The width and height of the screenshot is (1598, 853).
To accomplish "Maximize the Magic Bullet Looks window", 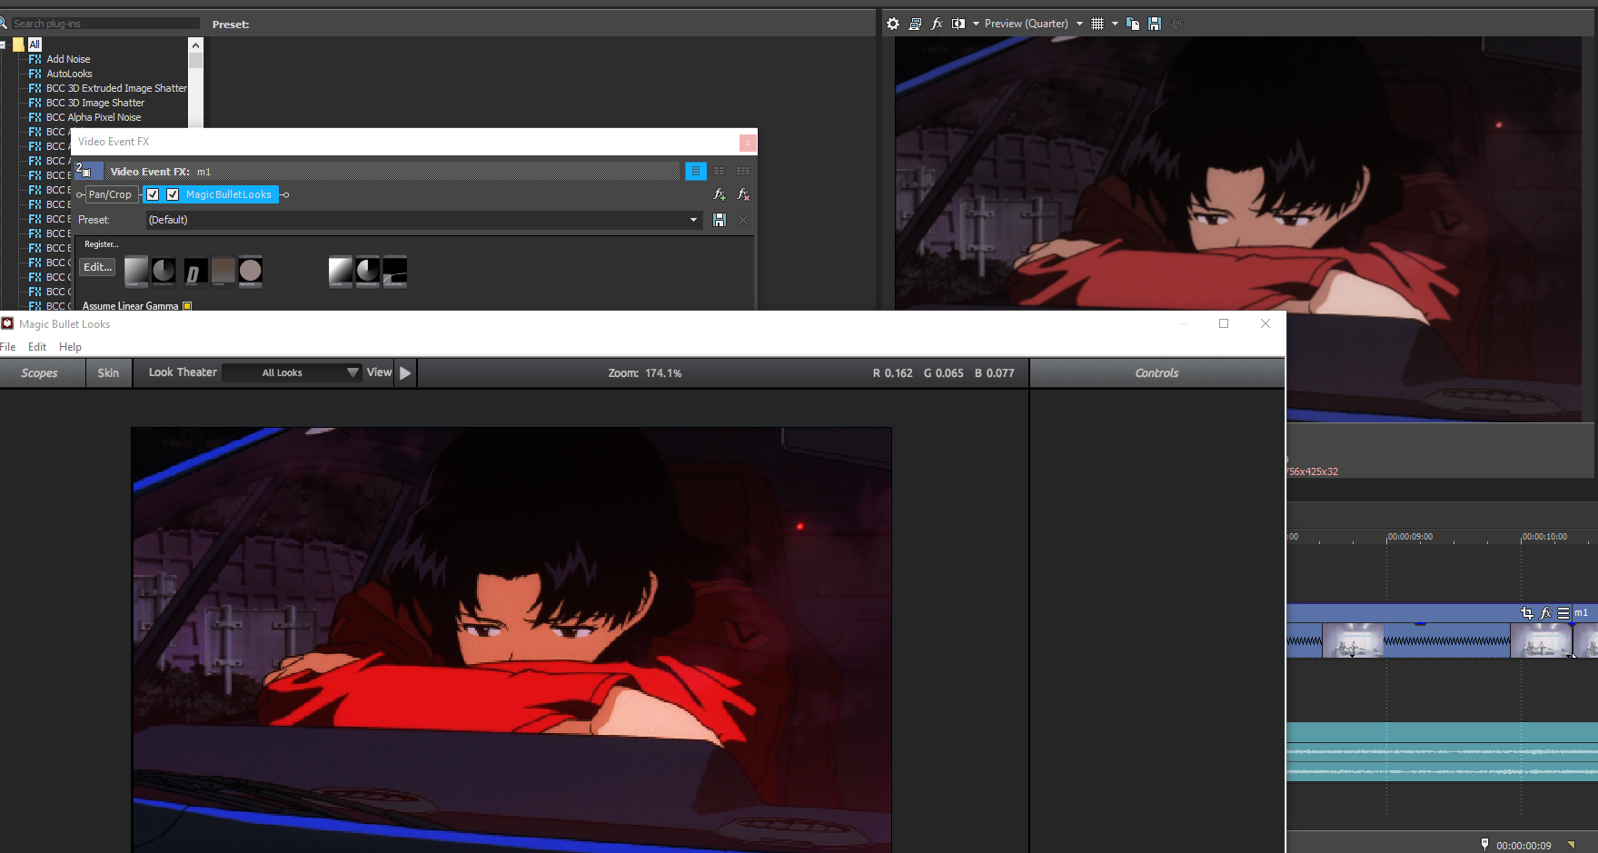I will 1224,323.
